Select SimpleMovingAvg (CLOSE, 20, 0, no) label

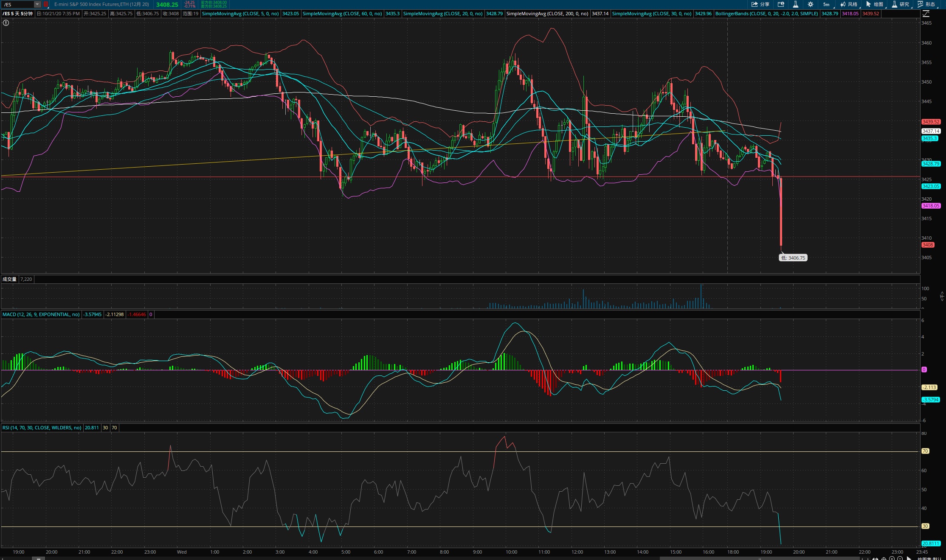tap(443, 14)
